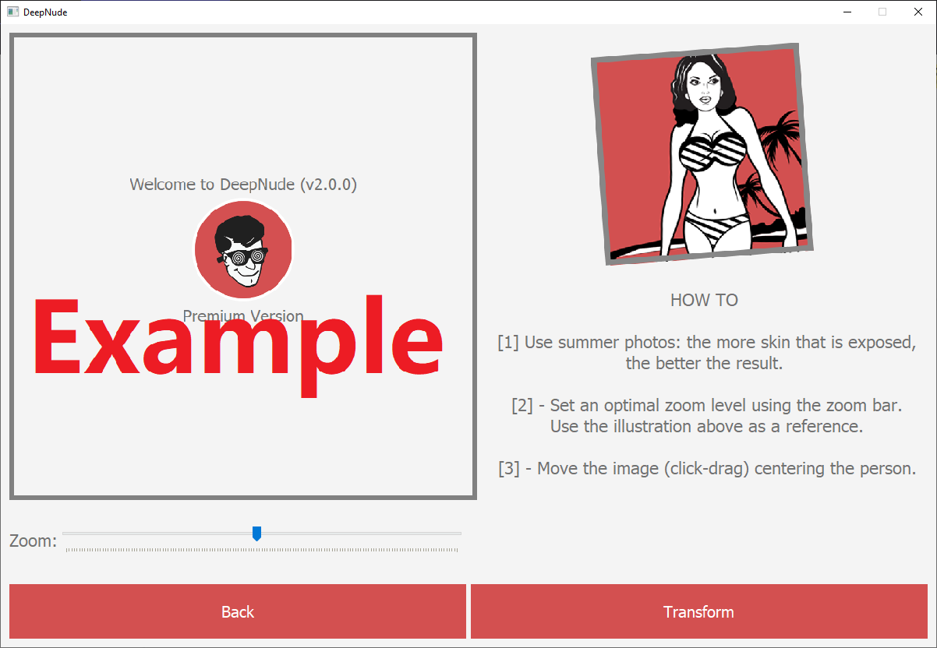The width and height of the screenshot is (937, 648).
Task: Click the circular sunglasses-face logo icon
Action: 243,250
